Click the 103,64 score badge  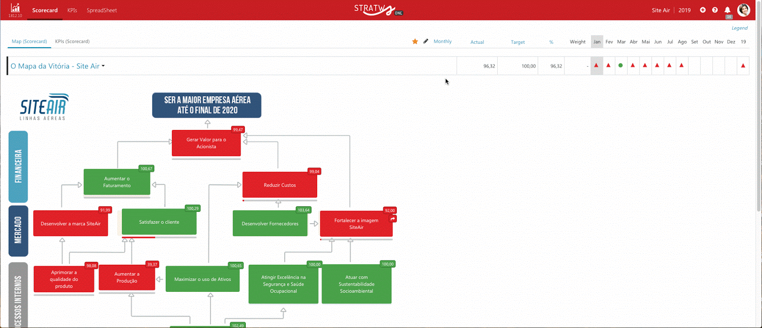coord(303,210)
